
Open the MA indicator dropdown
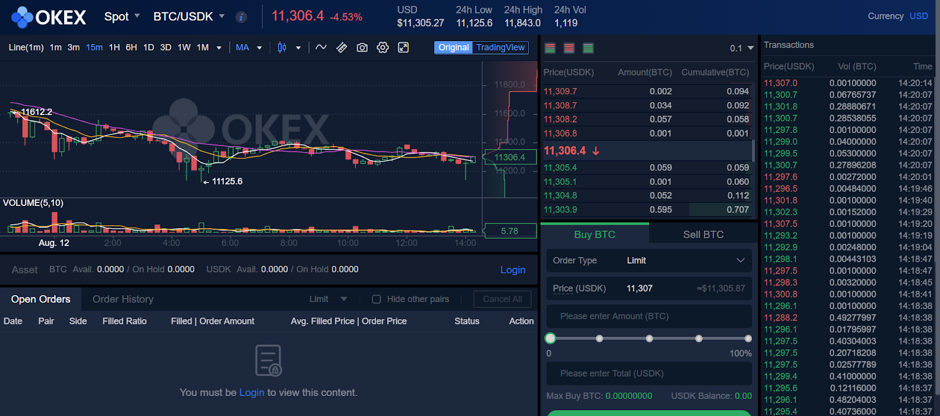249,48
